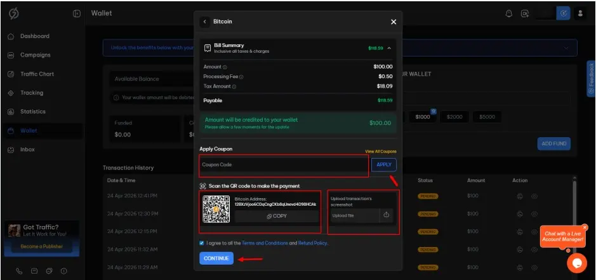Image resolution: width=596 pixels, height=280 pixels.
Task: Go to Campaigns in the sidebar
Action: tap(36, 55)
